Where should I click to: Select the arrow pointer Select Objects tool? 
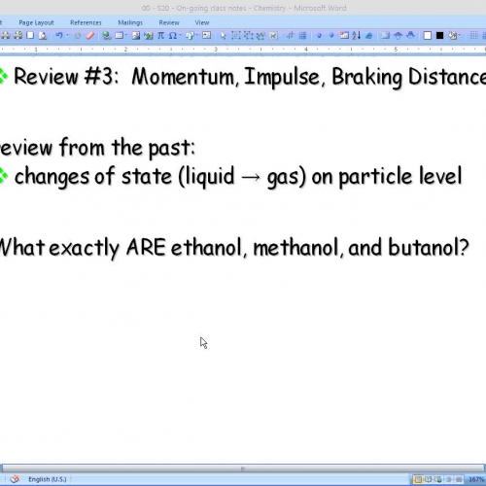click(223, 36)
